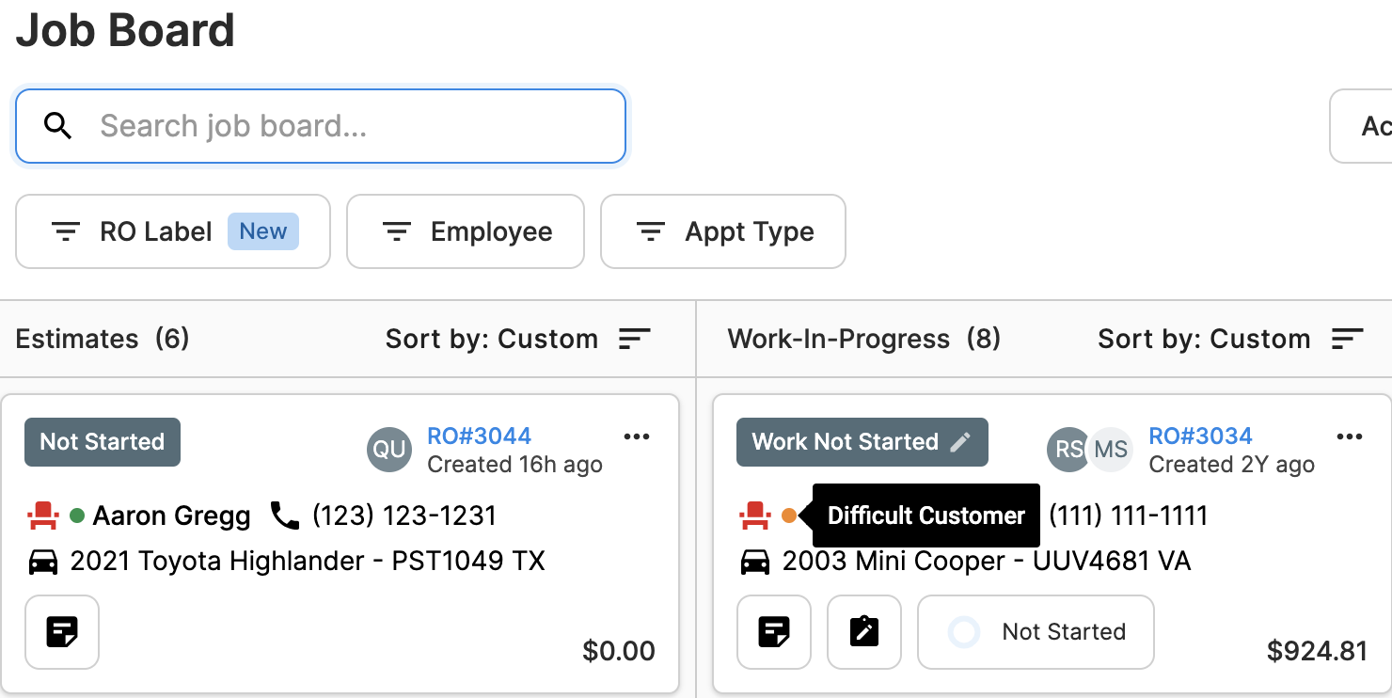Edit the Work Not Started status label
The image size is (1392, 698).
tap(862, 442)
